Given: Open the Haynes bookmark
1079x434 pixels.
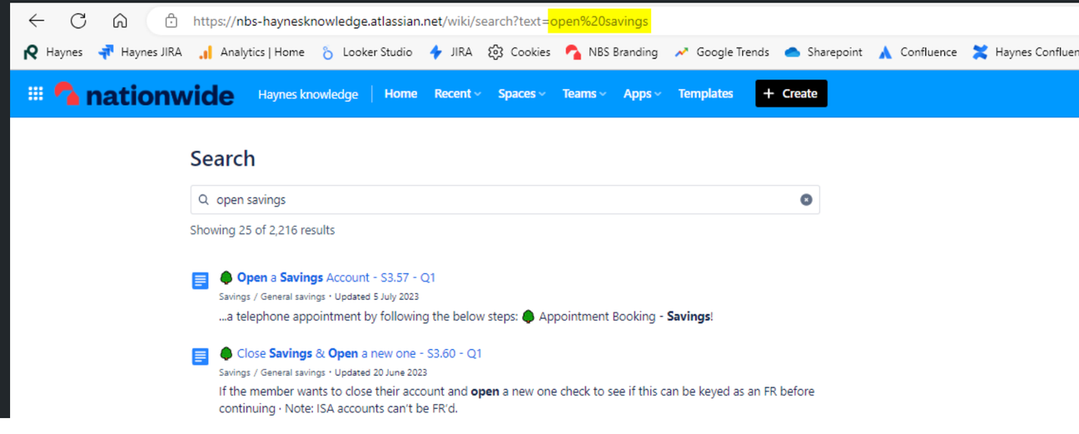Looking at the screenshot, I should click(53, 52).
